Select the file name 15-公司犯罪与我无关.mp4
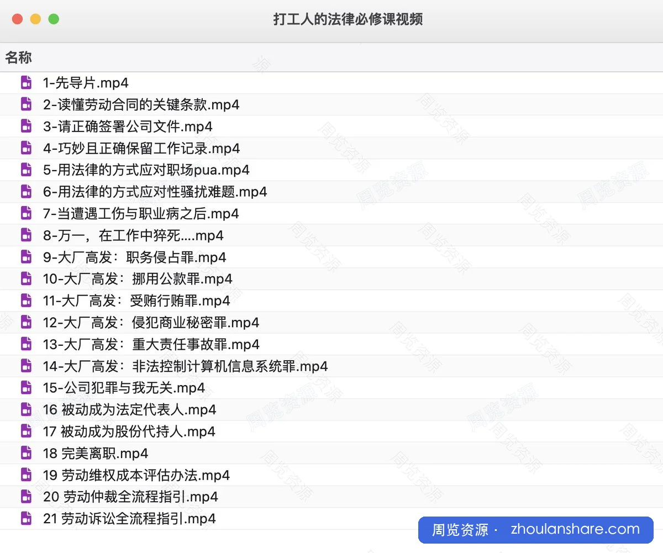 (124, 388)
